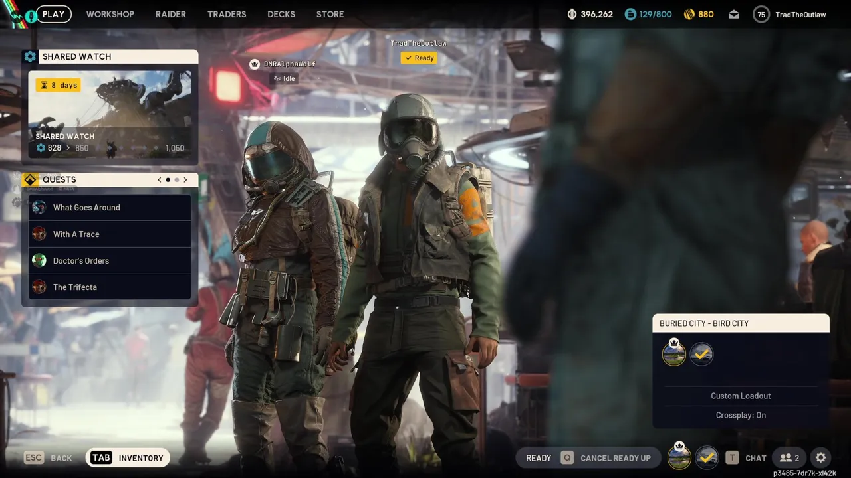This screenshot has height=478, width=851.
Task: Click the READY label in bottom bar
Action: coord(539,458)
